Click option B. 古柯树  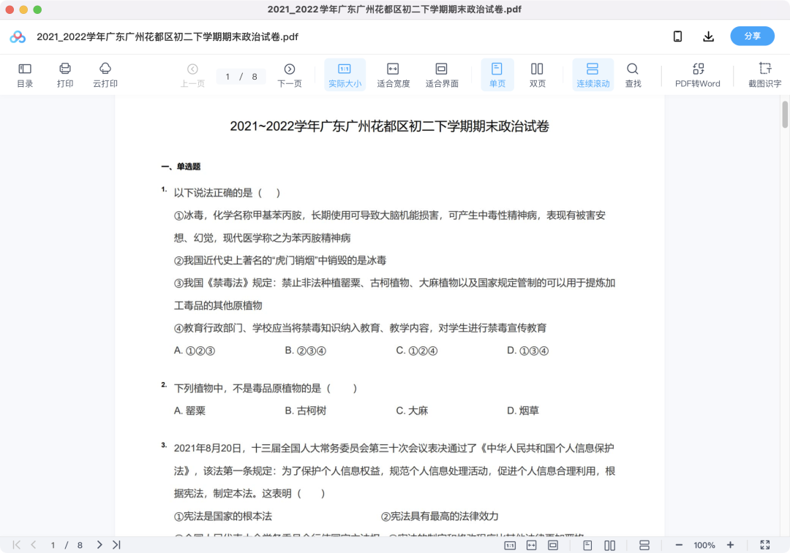click(305, 411)
